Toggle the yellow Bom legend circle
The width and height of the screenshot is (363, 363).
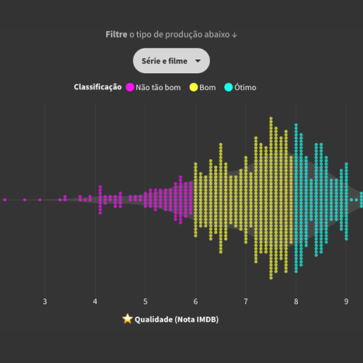[x=194, y=87]
